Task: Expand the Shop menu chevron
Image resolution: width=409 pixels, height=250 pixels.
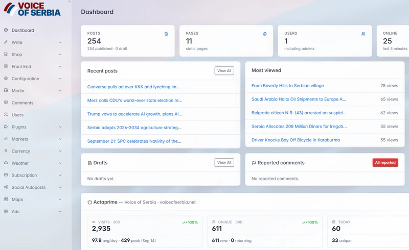Action: tap(60, 55)
